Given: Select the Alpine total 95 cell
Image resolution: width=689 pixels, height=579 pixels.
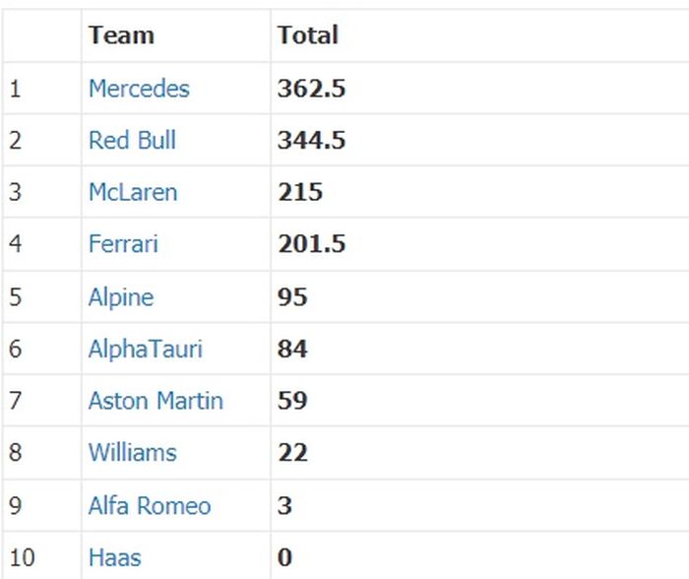Looking at the screenshot, I should point(292,296).
